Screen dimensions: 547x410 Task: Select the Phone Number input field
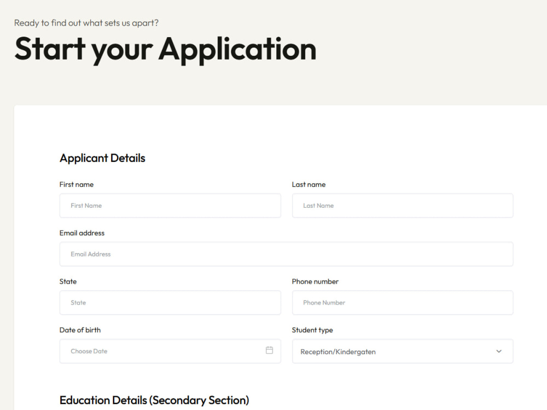point(402,303)
